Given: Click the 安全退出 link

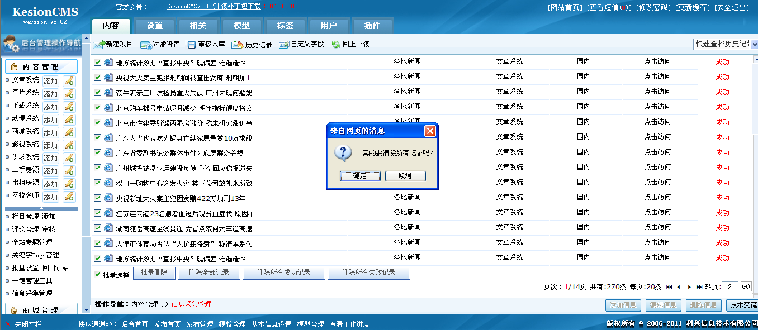Looking at the screenshot, I should 732,7.
